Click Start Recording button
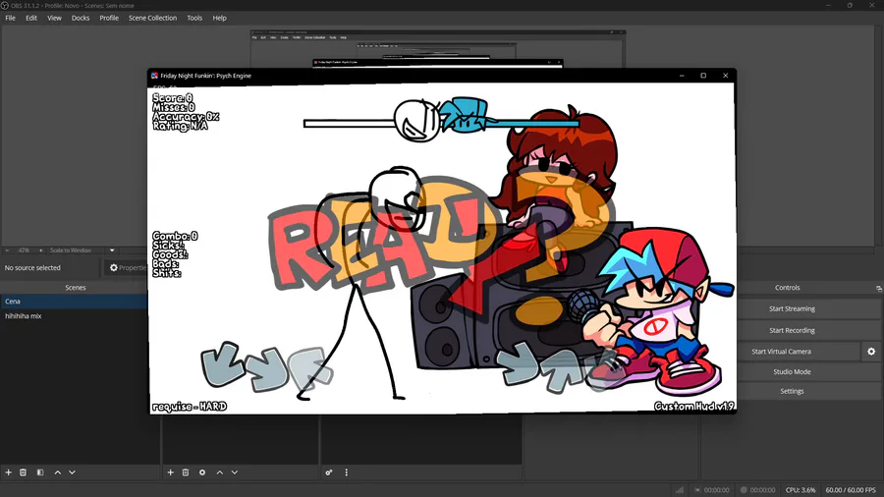 (808, 330)
